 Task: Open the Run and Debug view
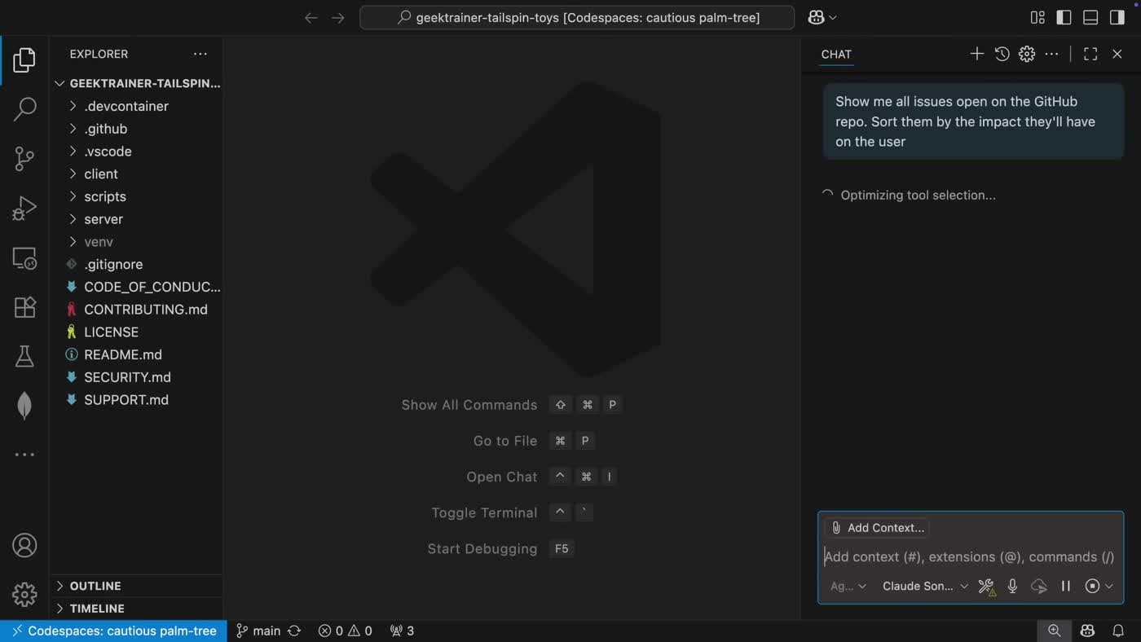coord(24,209)
